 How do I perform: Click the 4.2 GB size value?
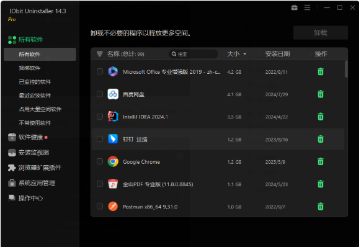[x=234, y=72]
